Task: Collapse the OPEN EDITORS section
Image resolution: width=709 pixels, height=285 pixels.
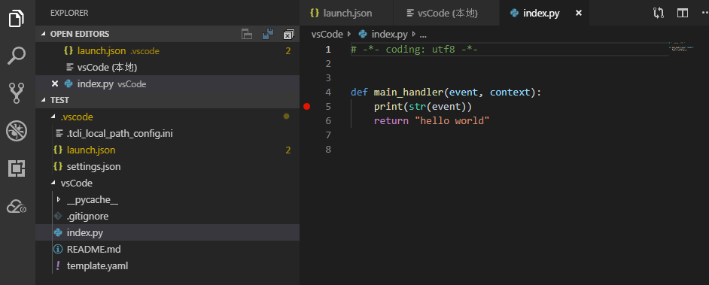Action: [x=44, y=35]
